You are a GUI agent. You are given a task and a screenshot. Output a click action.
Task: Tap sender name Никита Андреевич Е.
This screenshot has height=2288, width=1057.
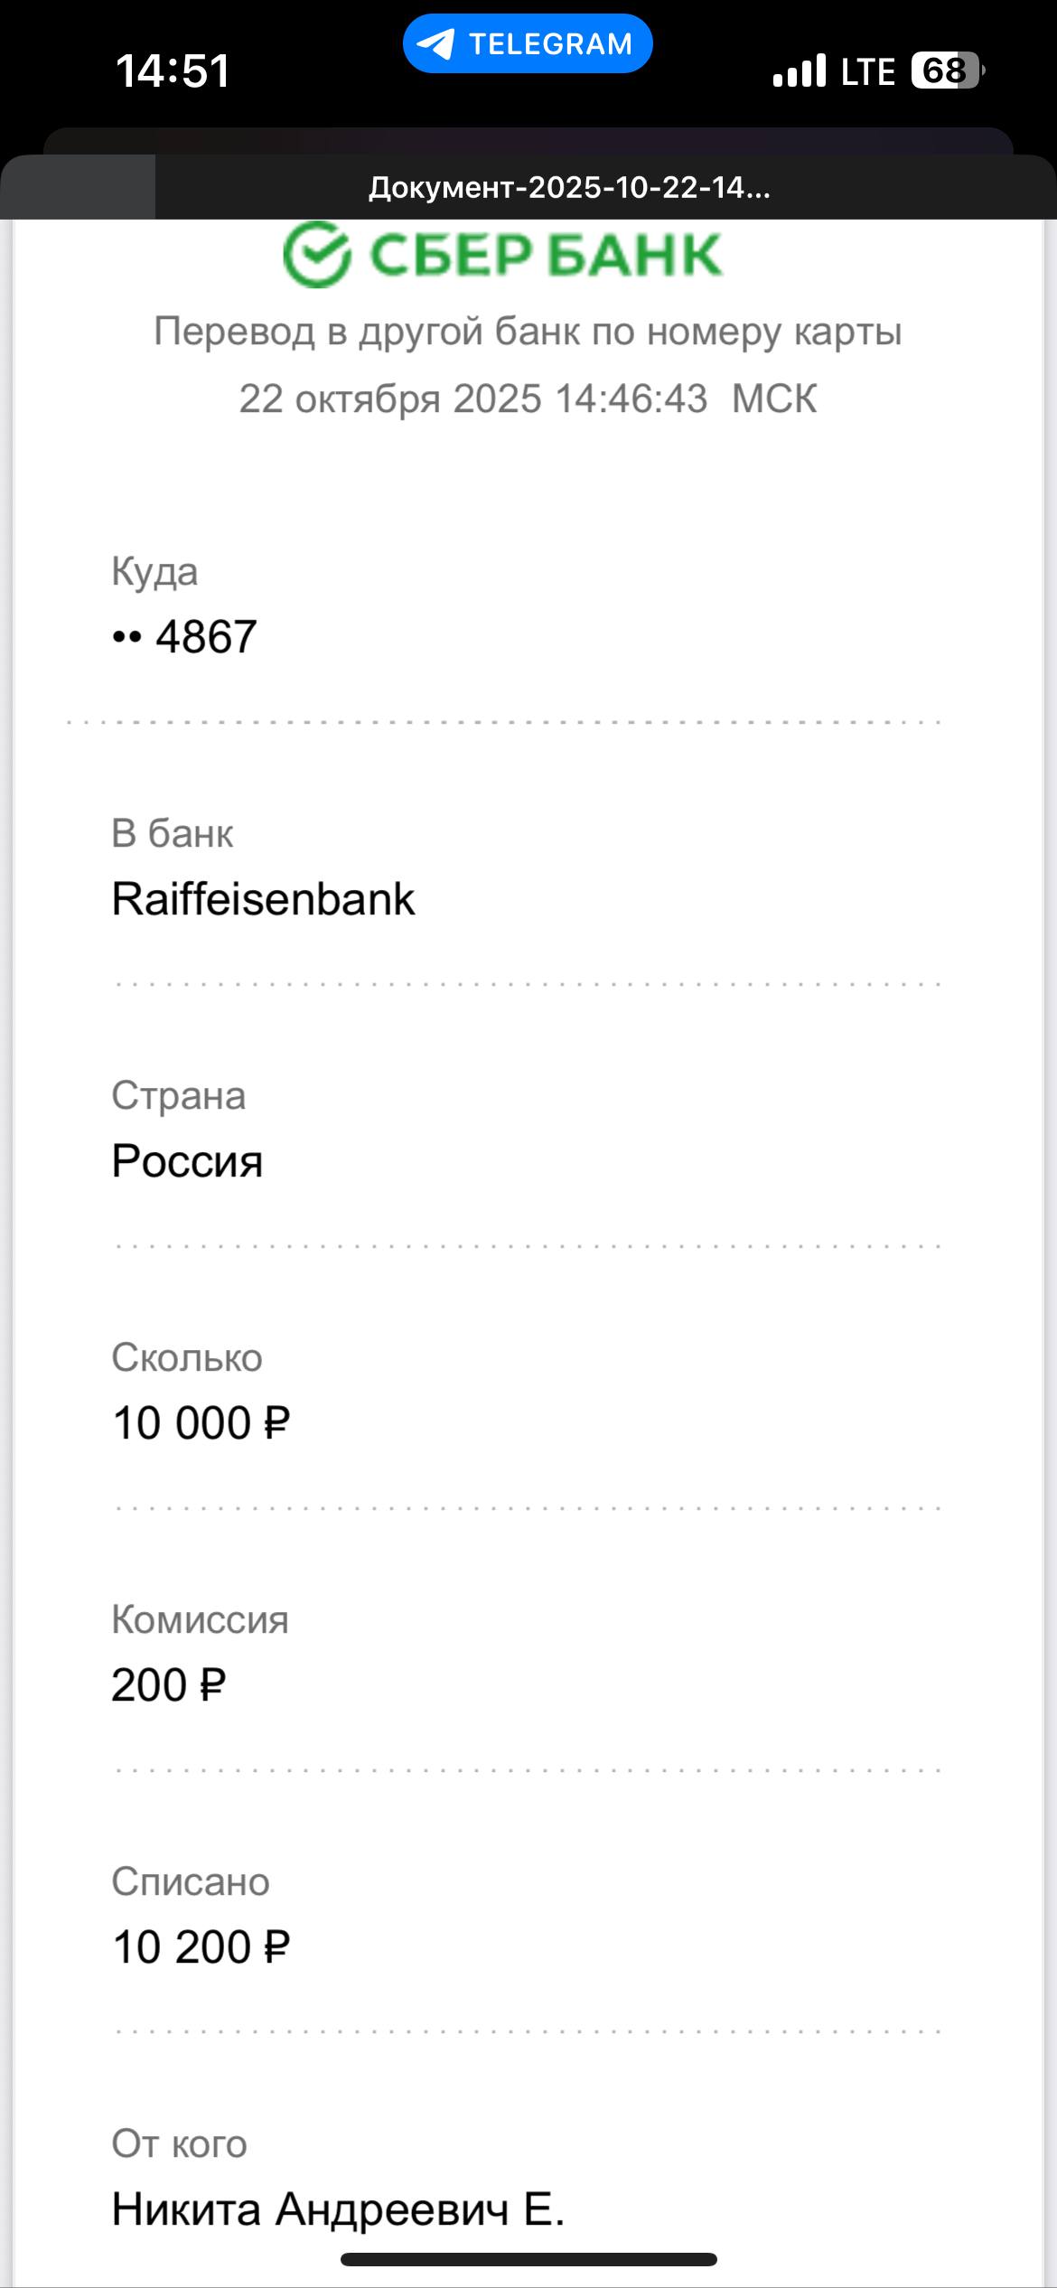(x=338, y=2209)
